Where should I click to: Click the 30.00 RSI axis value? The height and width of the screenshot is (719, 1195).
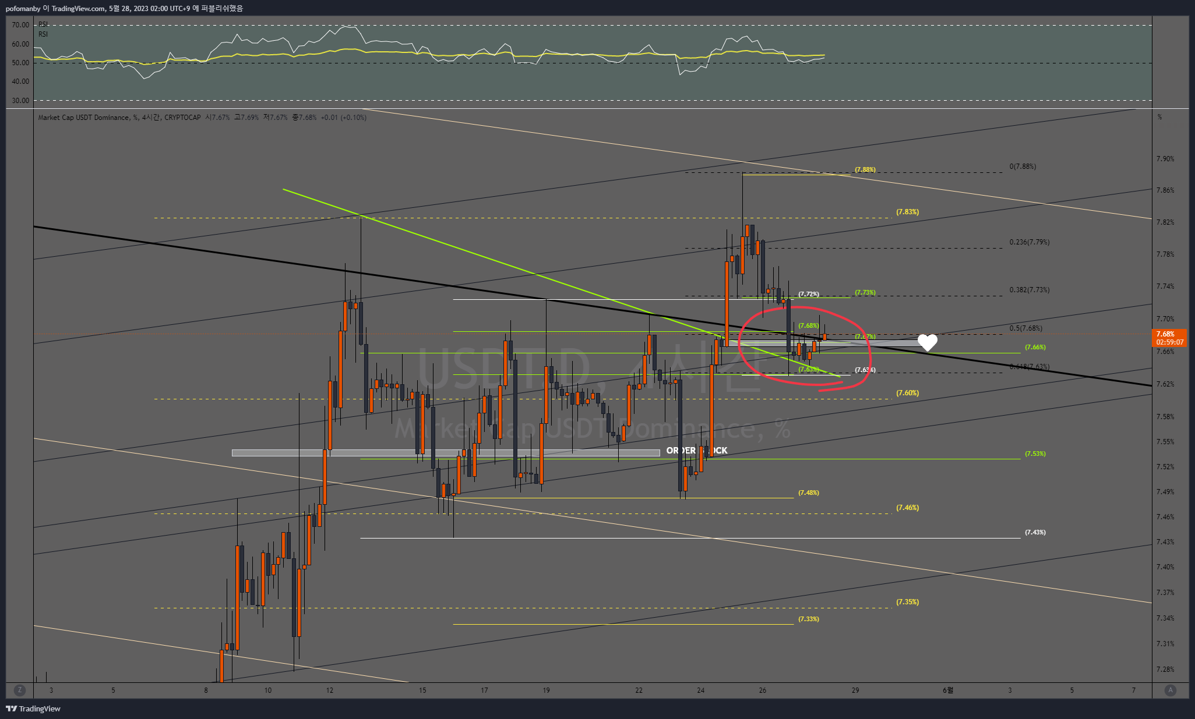point(20,101)
